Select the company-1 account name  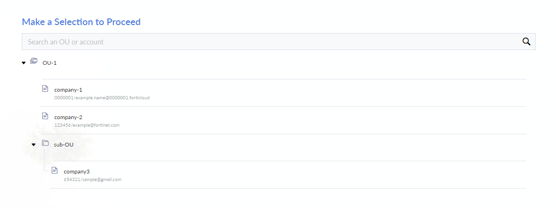pyautogui.click(x=68, y=90)
